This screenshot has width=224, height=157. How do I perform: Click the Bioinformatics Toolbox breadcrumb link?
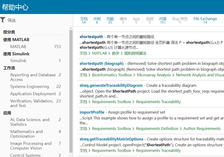pyautogui.click(x=112, y=75)
